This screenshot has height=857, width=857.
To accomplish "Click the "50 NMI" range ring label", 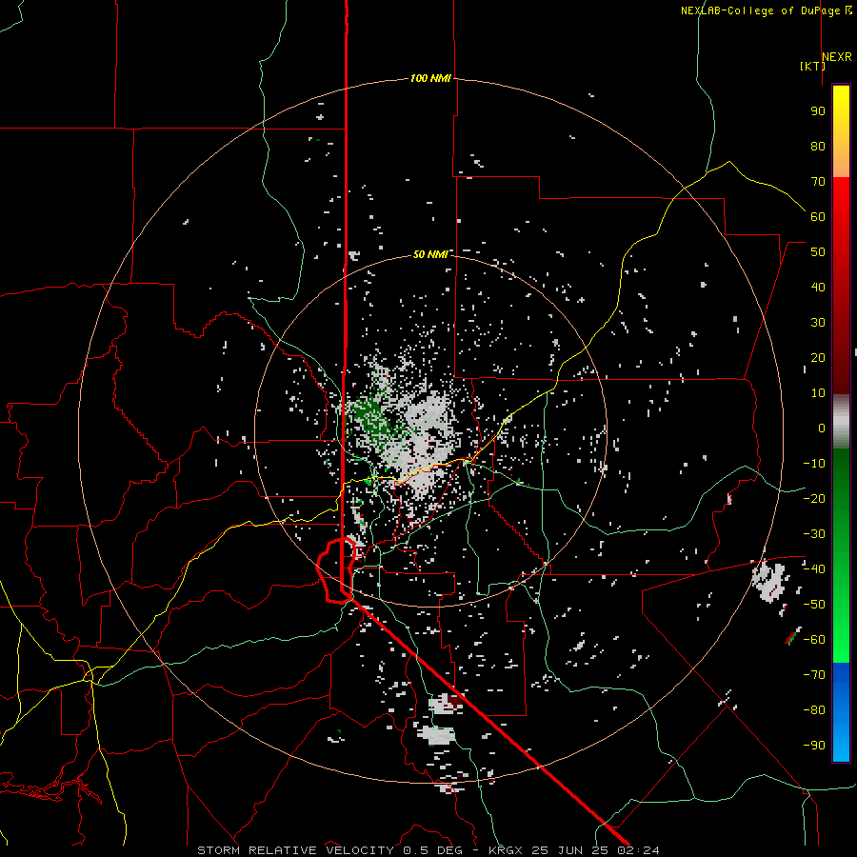I will tap(430, 254).
